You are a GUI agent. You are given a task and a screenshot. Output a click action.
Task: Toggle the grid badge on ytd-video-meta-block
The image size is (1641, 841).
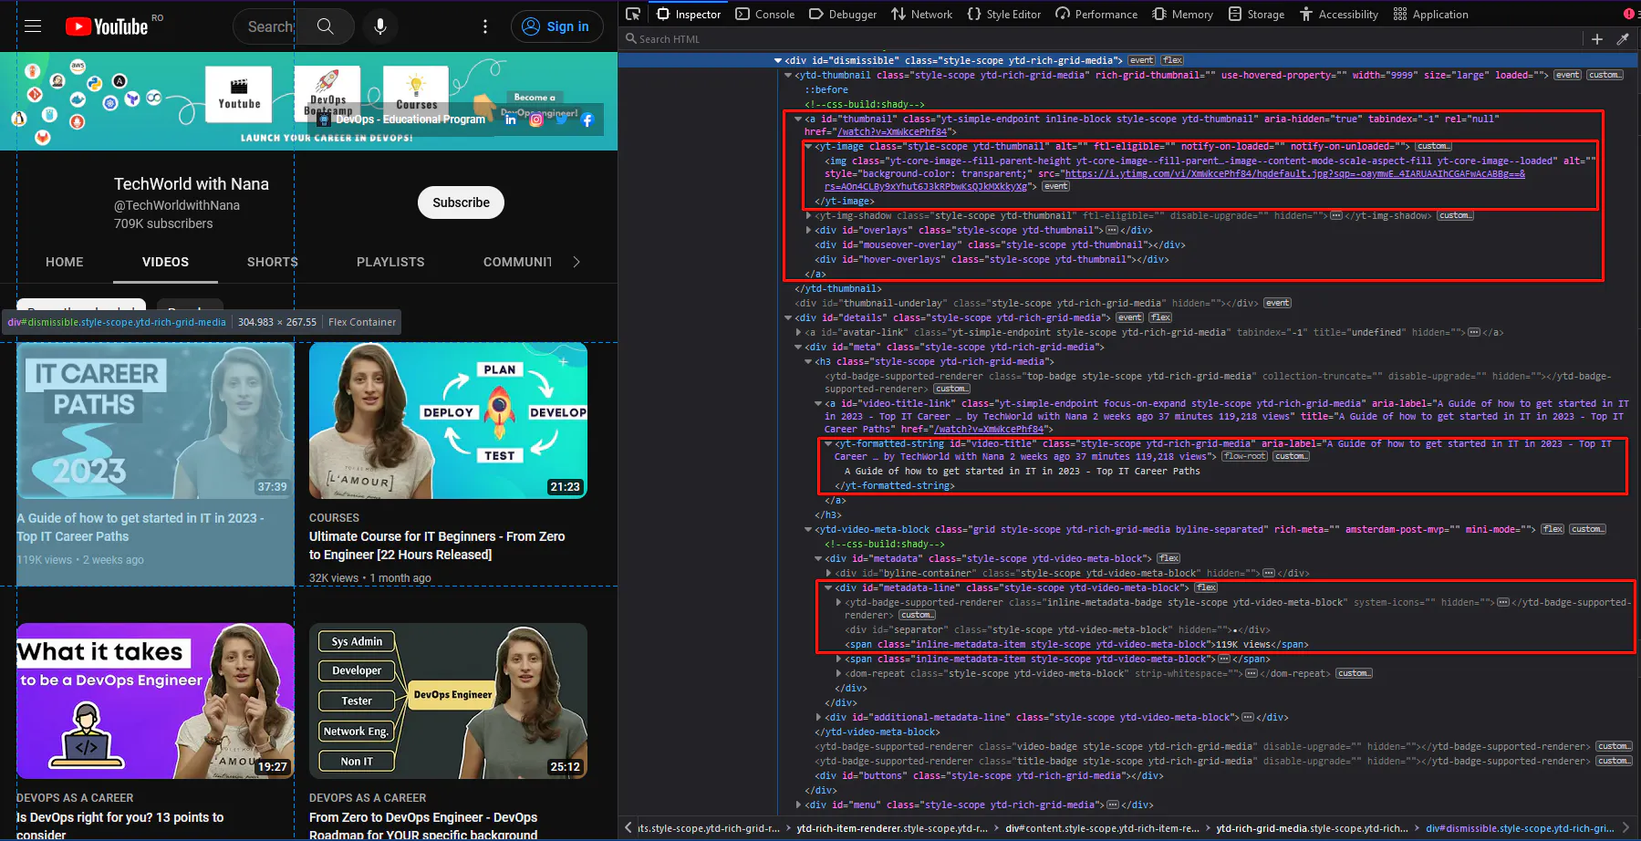coord(1553,529)
